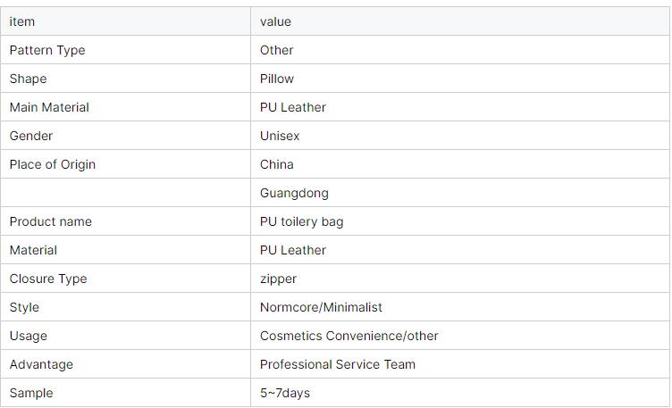Select the 'Unisex' value cell
672x408 pixels.
pos(280,136)
